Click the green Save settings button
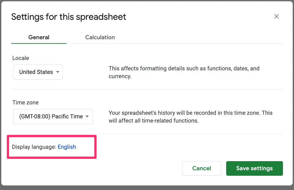The height and width of the screenshot is (190, 294). click(254, 168)
